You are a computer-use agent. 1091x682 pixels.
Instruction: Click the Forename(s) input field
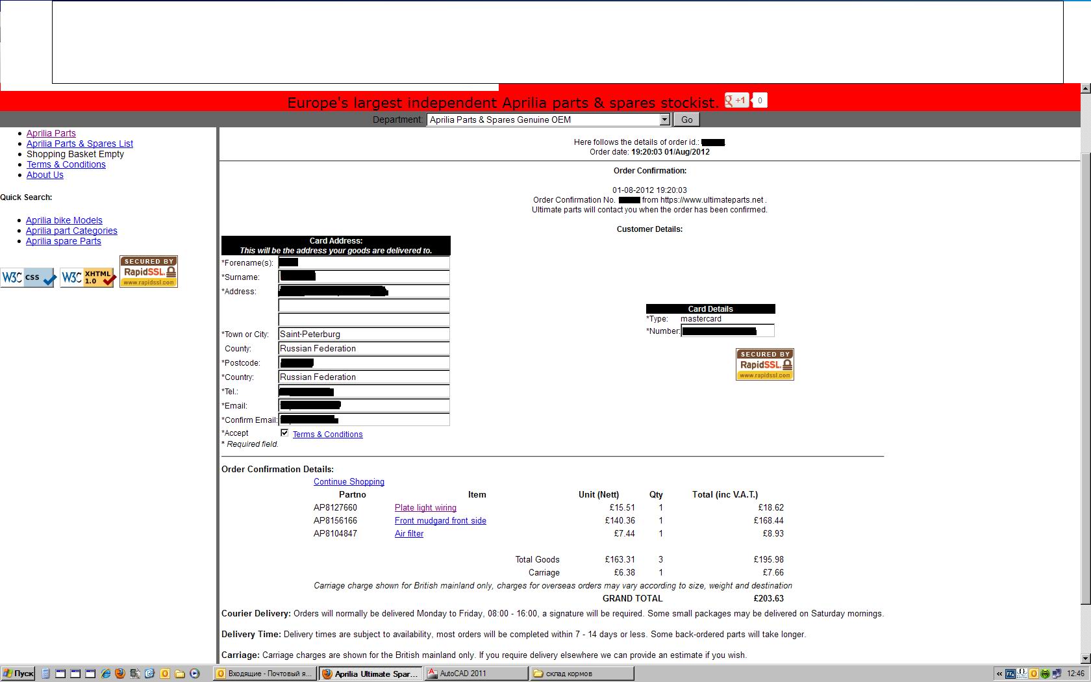pyautogui.click(x=364, y=263)
